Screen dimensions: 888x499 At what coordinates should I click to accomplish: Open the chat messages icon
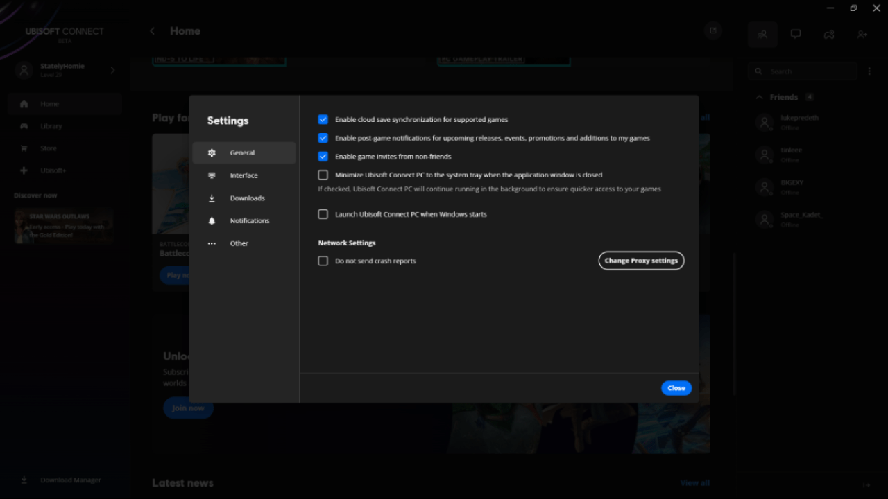(796, 34)
